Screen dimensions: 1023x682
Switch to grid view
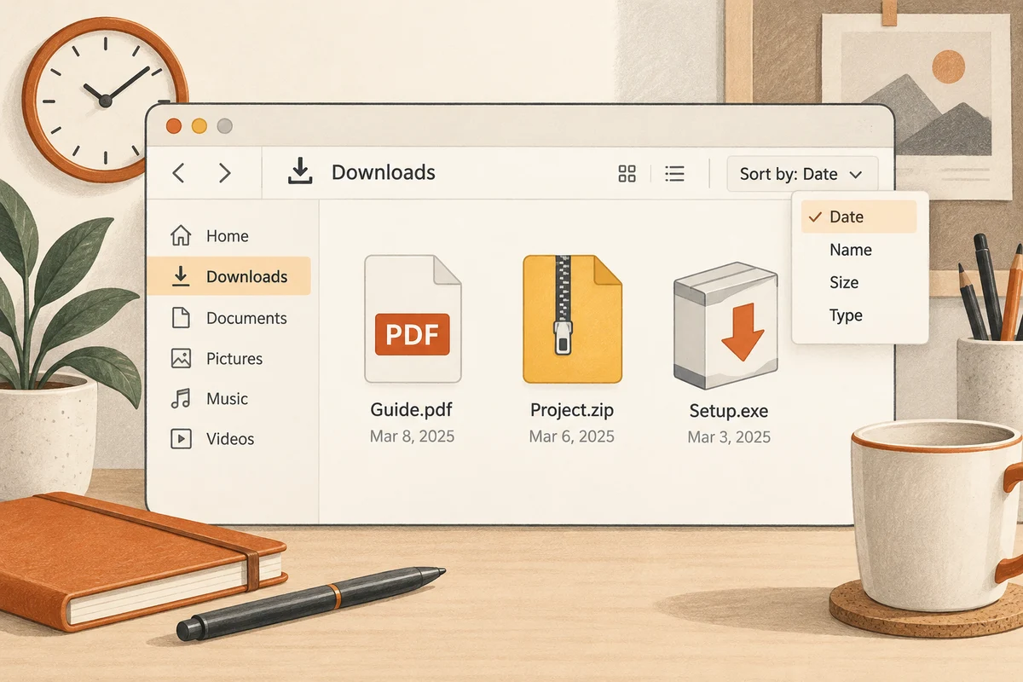click(627, 174)
